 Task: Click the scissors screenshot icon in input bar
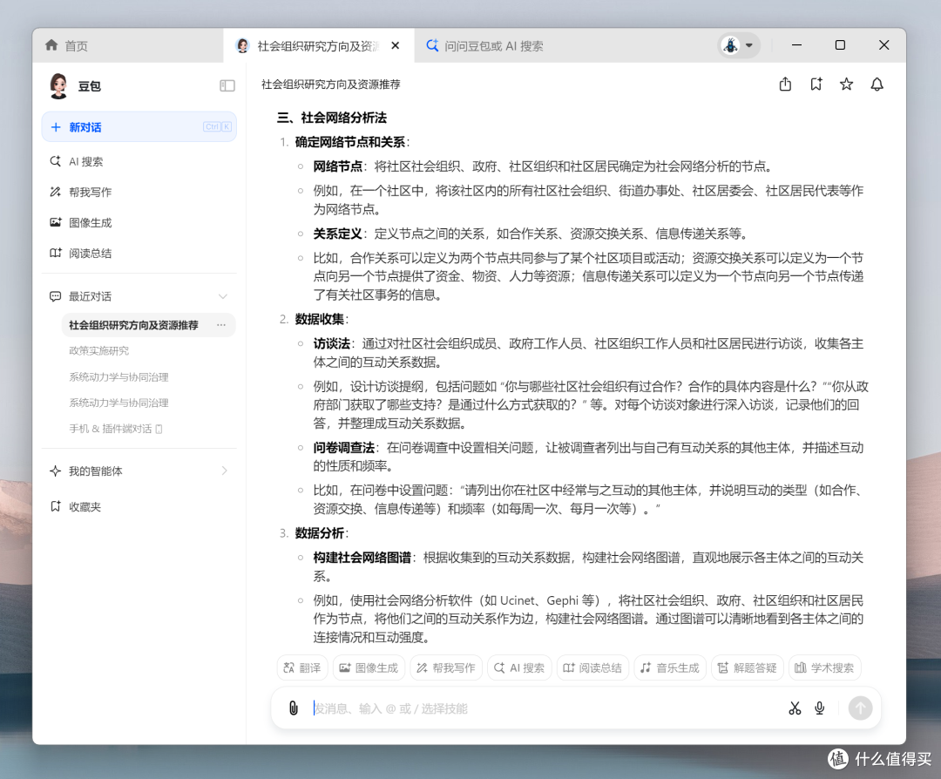point(795,708)
